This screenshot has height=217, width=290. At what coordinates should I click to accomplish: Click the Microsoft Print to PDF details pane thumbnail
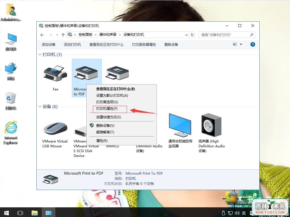51,179
